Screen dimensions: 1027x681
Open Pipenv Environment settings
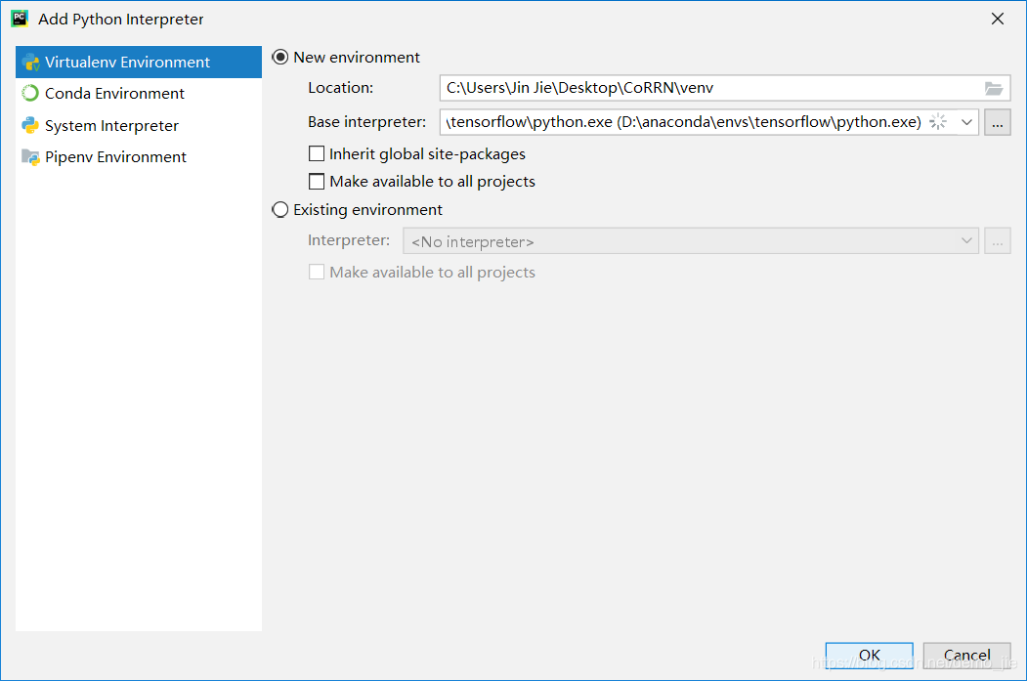[x=139, y=157]
